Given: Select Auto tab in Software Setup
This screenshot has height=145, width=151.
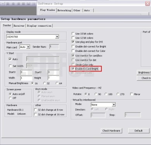Looking at the screenshot, I should [x=87, y=10].
